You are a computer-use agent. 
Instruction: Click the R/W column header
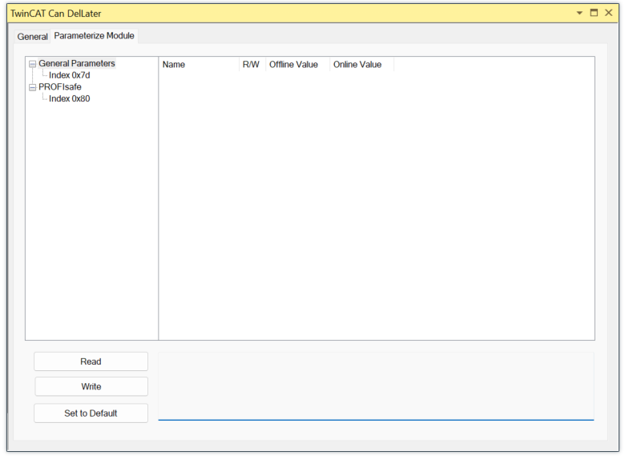(x=252, y=65)
